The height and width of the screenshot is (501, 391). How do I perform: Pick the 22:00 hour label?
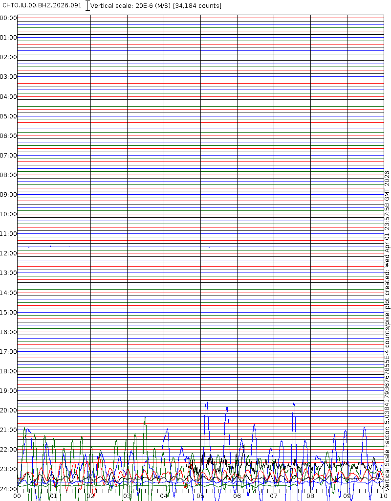point(9,450)
